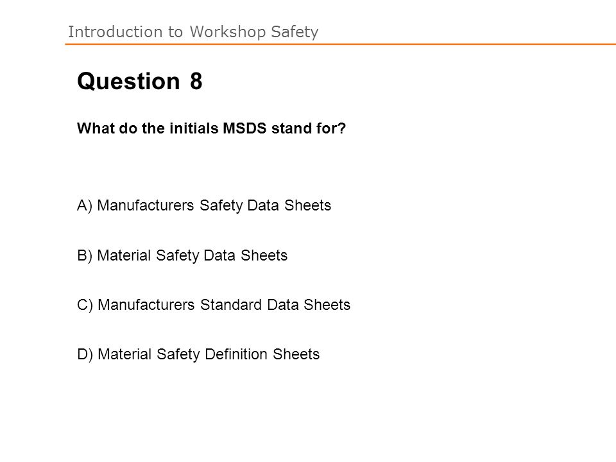The width and height of the screenshot is (616, 462).
Task: Click the question text about MSDS initials
Action: 211,128
